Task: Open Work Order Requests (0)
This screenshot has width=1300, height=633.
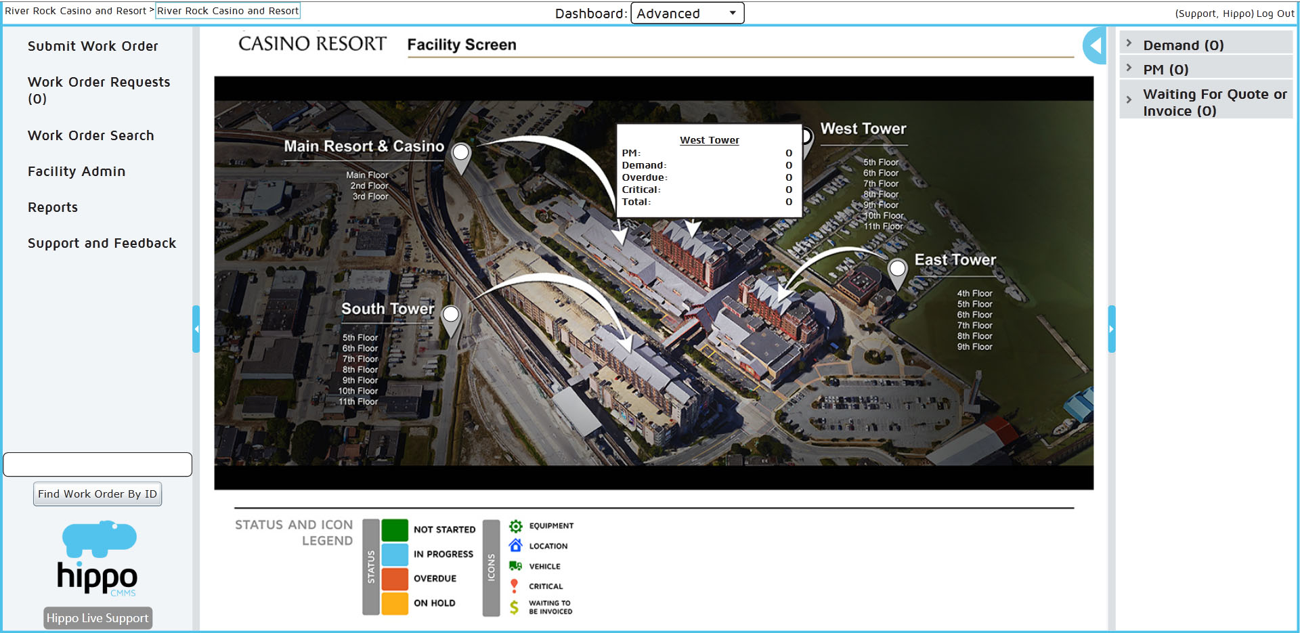Action: (x=99, y=90)
